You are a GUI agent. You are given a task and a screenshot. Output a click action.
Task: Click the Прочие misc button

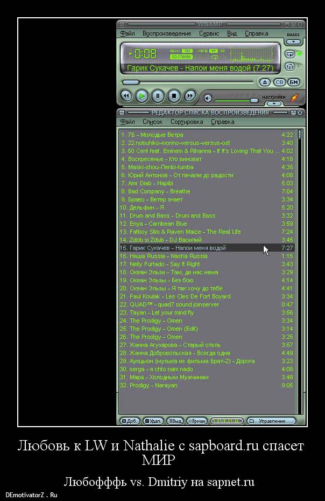coord(197,421)
